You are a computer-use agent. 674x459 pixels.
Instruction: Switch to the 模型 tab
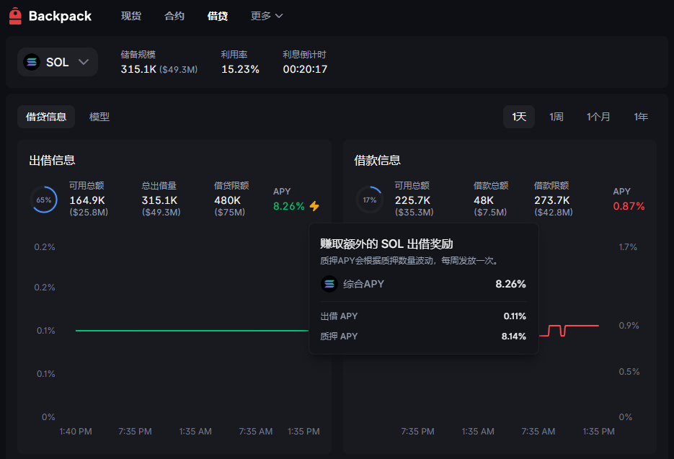[x=99, y=117]
